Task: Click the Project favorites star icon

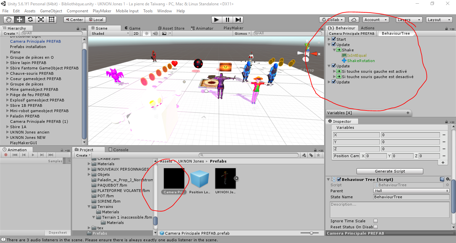Action: (318, 155)
